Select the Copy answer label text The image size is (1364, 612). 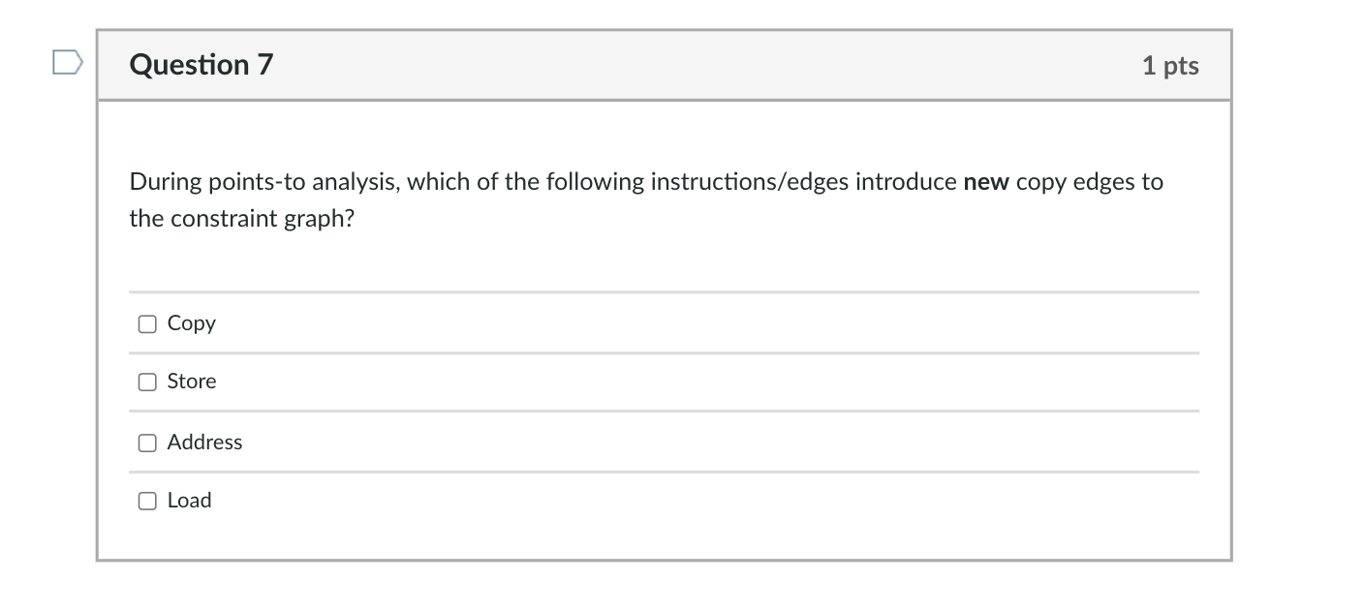point(192,323)
